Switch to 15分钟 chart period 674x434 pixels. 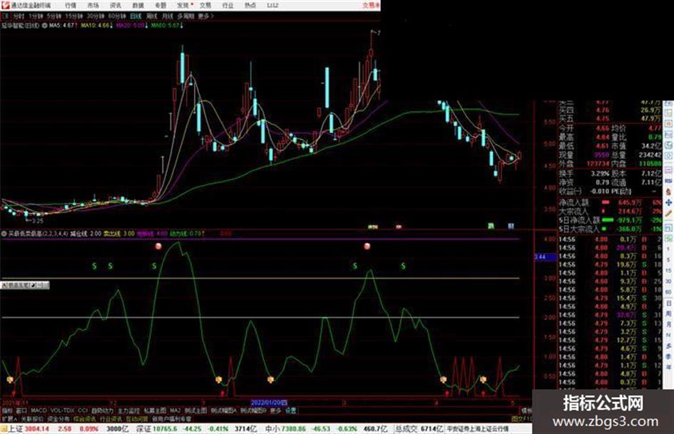click(x=74, y=16)
